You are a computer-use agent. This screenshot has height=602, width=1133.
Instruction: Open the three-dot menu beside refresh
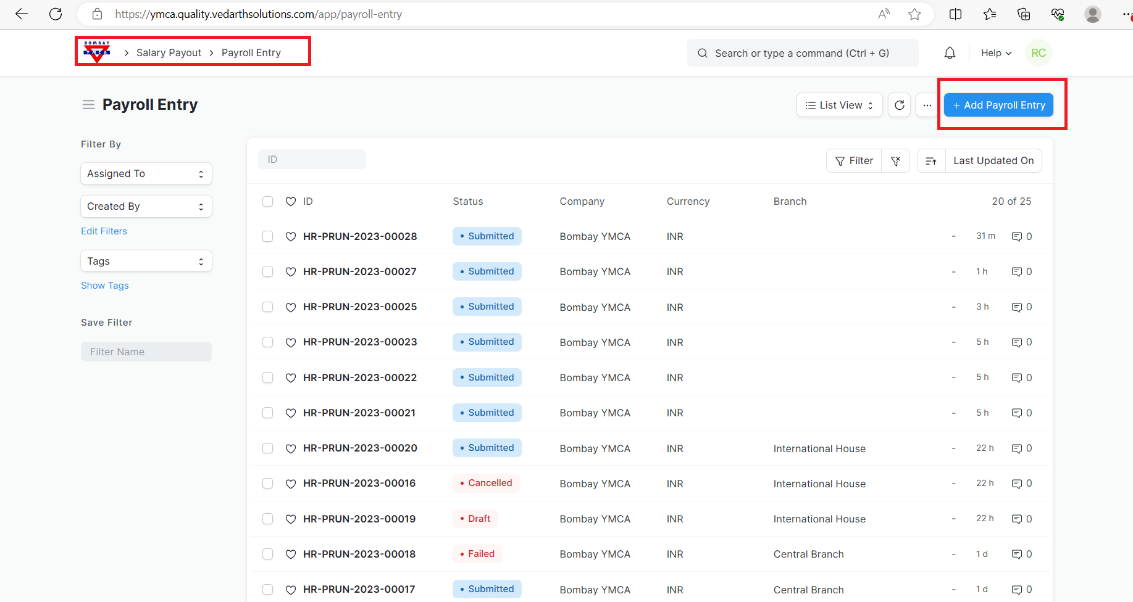click(927, 105)
